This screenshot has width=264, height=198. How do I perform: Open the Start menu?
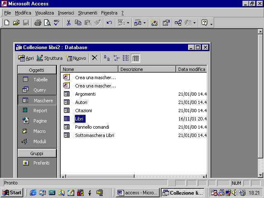(x=12, y=193)
